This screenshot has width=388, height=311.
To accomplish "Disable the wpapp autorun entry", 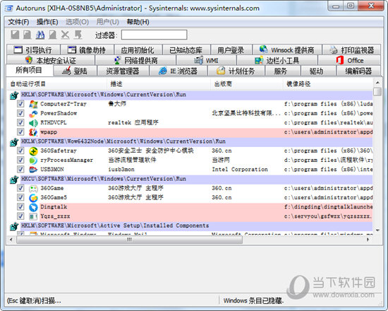I will pyautogui.click(x=20, y=132).
